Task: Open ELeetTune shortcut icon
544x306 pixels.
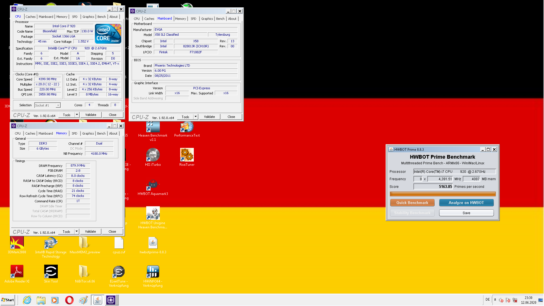Action: (119, 276)
